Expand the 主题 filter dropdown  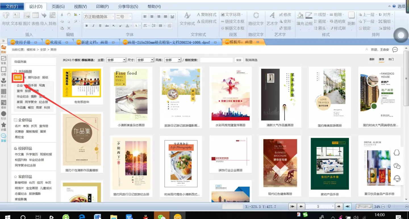(124, 60)
